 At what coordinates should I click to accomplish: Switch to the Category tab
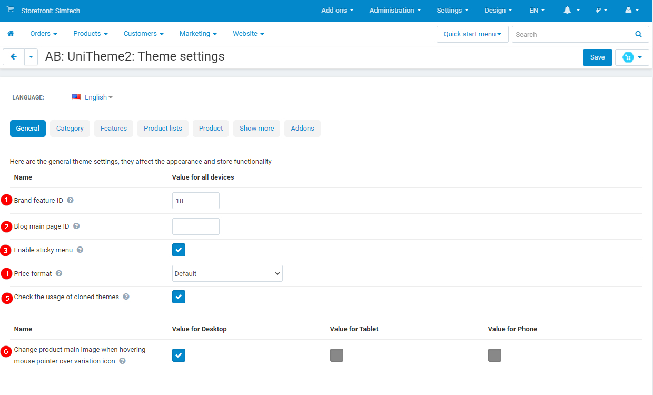pyautogui.click(x=70, y=129)
